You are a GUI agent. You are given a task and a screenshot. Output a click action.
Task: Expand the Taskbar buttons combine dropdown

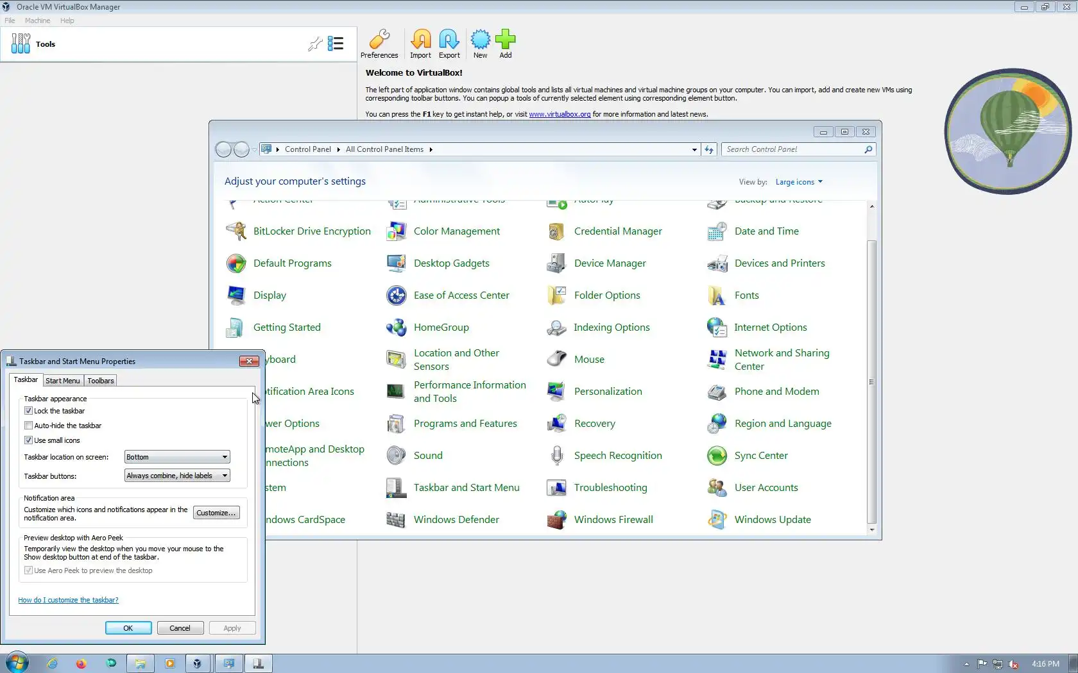tap(177, 476)
